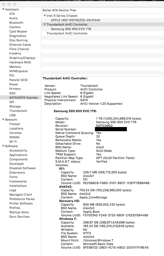Viewport: 164px width, 256px height.
Task: Collapse the Software section triangle
Action: [x=3, y=146]
